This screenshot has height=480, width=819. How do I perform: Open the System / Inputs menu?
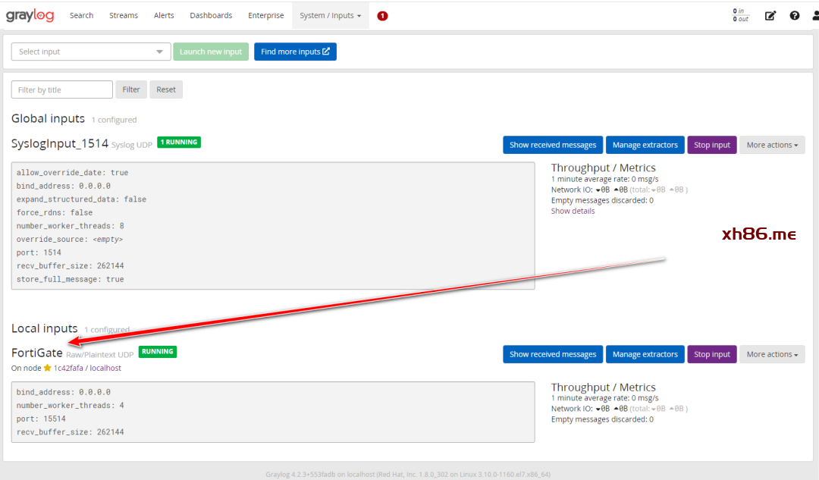330,16
